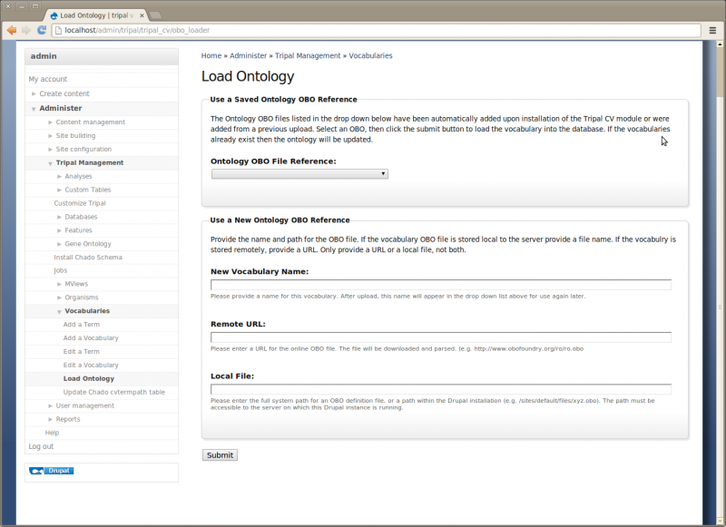Open Edit a Term page
Image resolution: width=726 pixels, height=527 pixels.
pos(82,352)
